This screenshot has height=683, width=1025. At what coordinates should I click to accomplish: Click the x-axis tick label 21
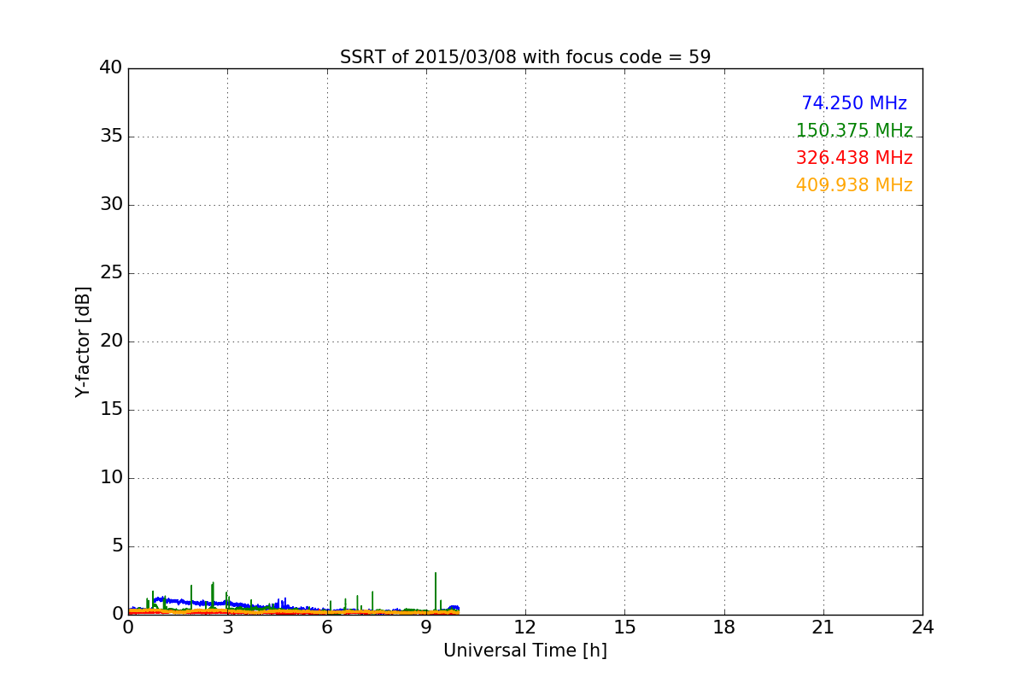pos(823,628)
